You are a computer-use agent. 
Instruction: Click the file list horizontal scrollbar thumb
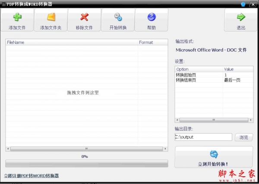(87, 149)
